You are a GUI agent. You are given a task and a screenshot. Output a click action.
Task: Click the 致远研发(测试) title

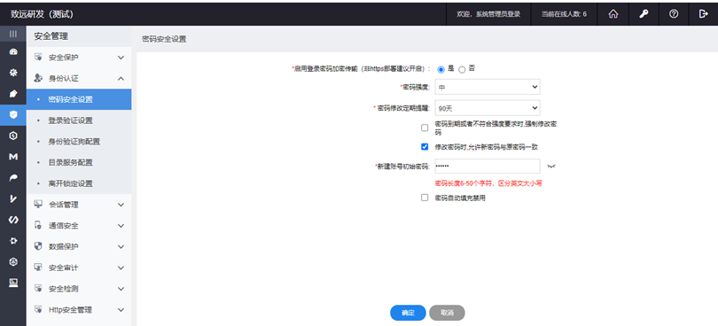pos(42,14)
